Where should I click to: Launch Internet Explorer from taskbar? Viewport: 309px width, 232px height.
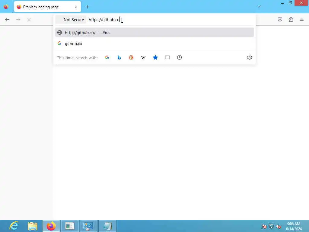click(14, 226)
